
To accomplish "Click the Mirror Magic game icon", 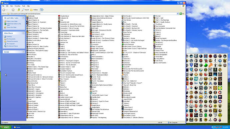I will 91,67.
